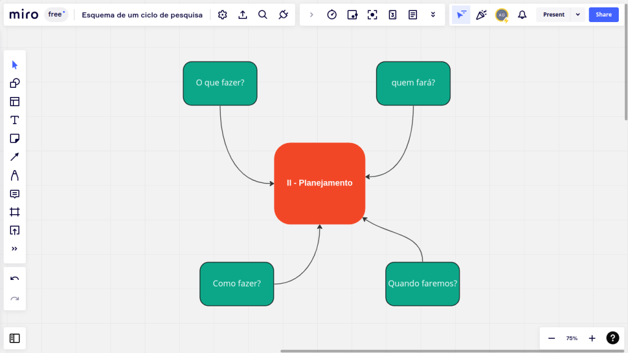628x353 pixels.
Task: Toggle collaborators' cursors visibility
Action: (x=461, y=15)
